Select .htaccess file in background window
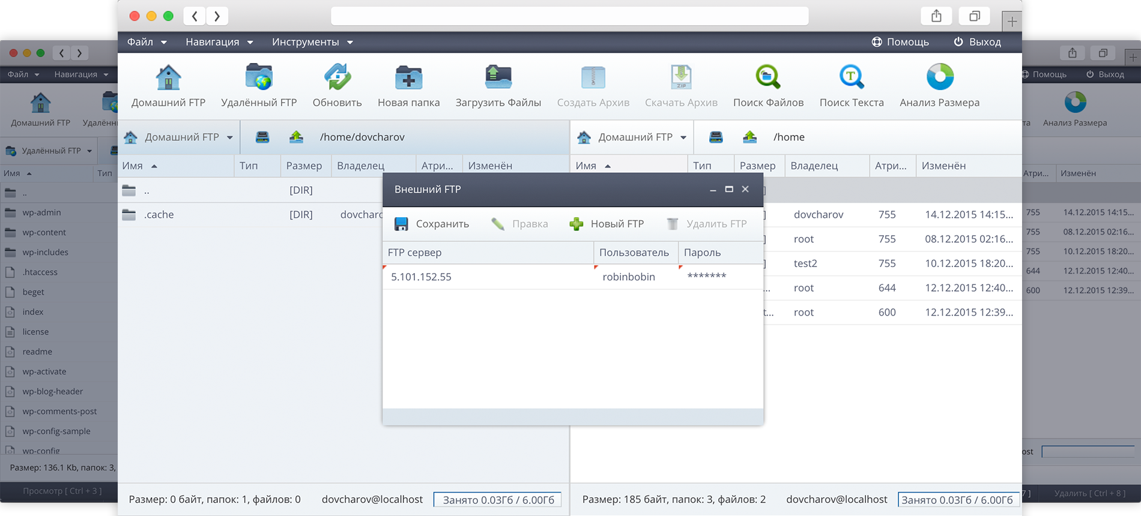This screenshot has height=516, width=1141. (40, 272)
